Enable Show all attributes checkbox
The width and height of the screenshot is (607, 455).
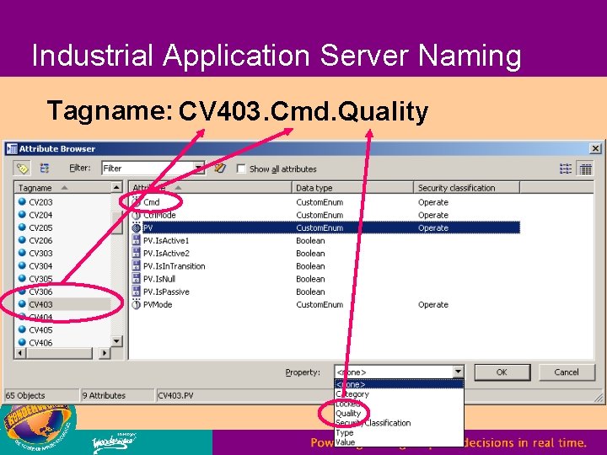241,169
